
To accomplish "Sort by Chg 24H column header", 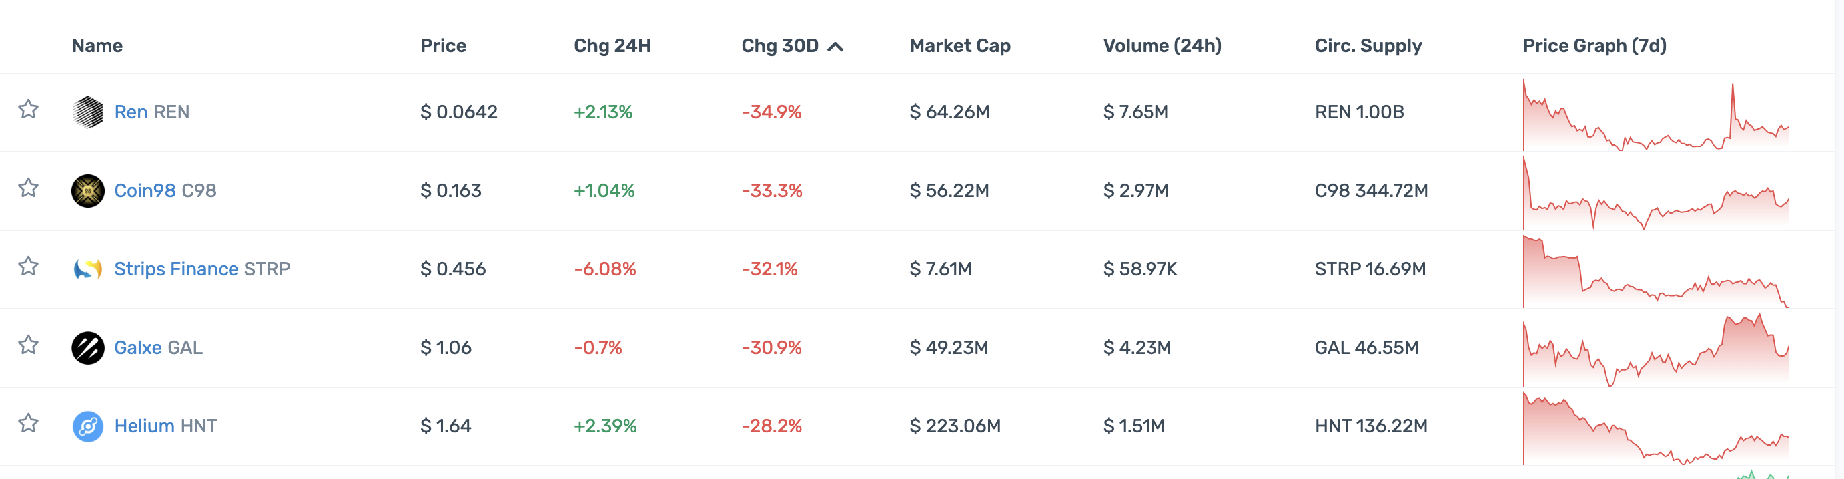I will coord(612,46).
